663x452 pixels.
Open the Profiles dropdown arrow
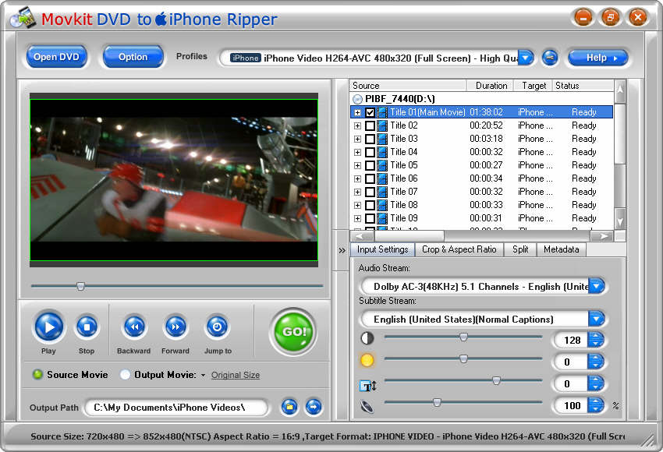coord(526,58)
